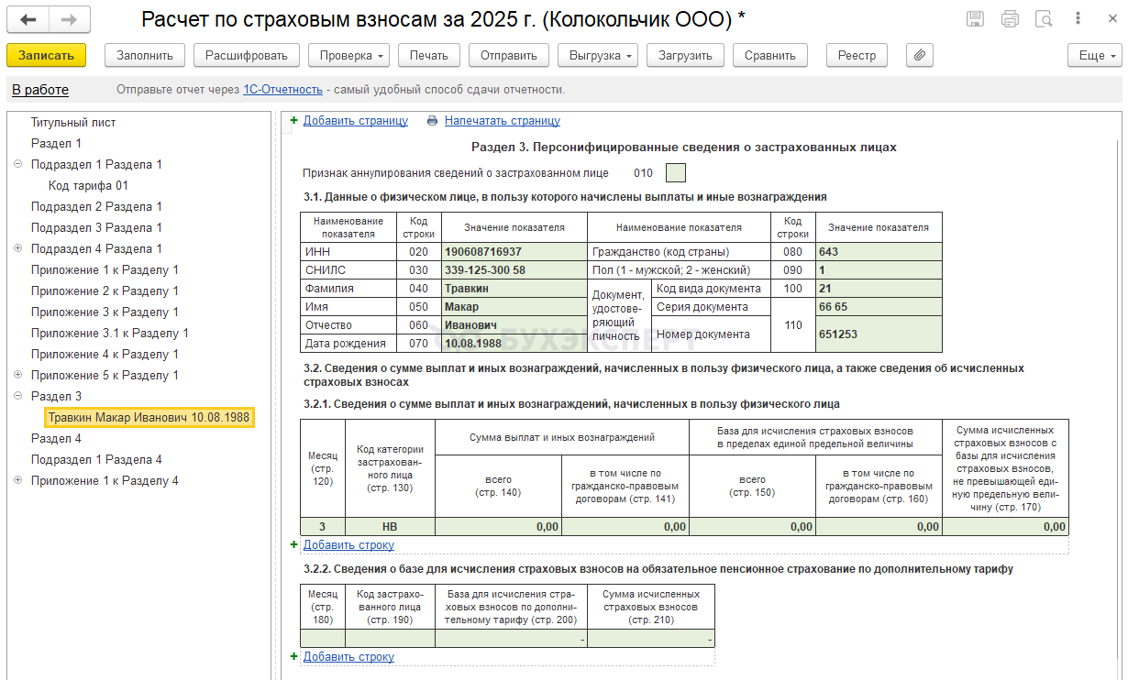Select Титульный лист in the section tree
The width and height of the screenshot is (1128, 680).
pos(73,123)
